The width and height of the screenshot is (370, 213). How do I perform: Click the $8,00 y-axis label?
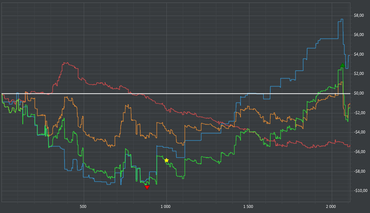click(x=359, y=15)
